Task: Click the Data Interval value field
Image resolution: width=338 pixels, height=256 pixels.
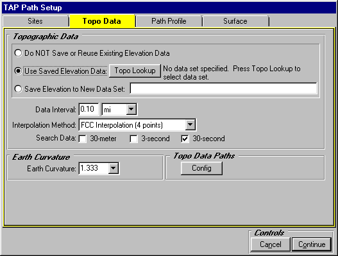Action: pyautogui.click(x=89, y=109)
